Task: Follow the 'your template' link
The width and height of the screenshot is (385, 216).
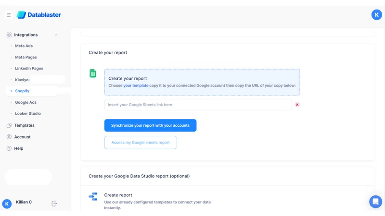Action: pos(136,85)
